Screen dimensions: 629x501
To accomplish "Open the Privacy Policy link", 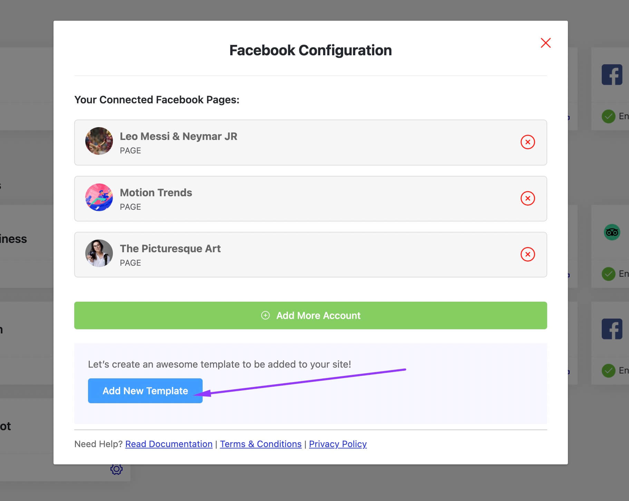I will pyautogui.click(x=338, y=444).
